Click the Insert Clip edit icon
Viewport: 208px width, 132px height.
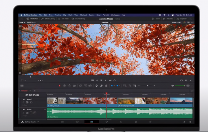tap(80, 86)
